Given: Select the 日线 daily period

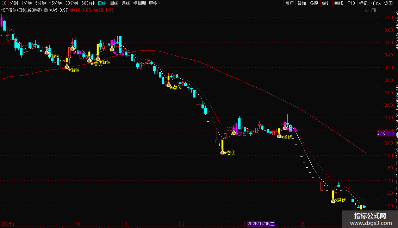Looking at the screenshot, I should pos(102,3).
